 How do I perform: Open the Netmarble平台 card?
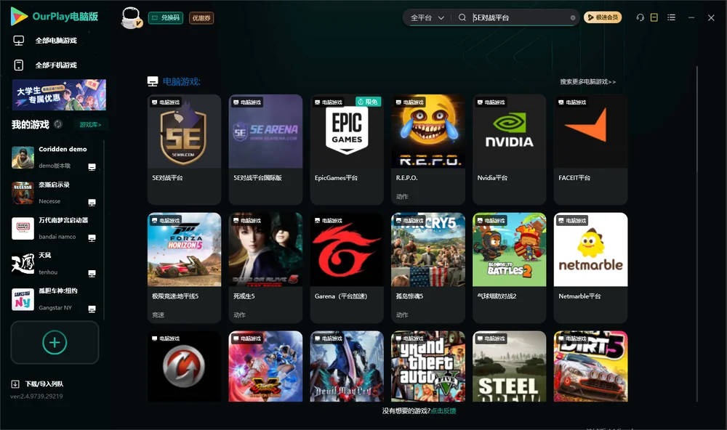590,267
